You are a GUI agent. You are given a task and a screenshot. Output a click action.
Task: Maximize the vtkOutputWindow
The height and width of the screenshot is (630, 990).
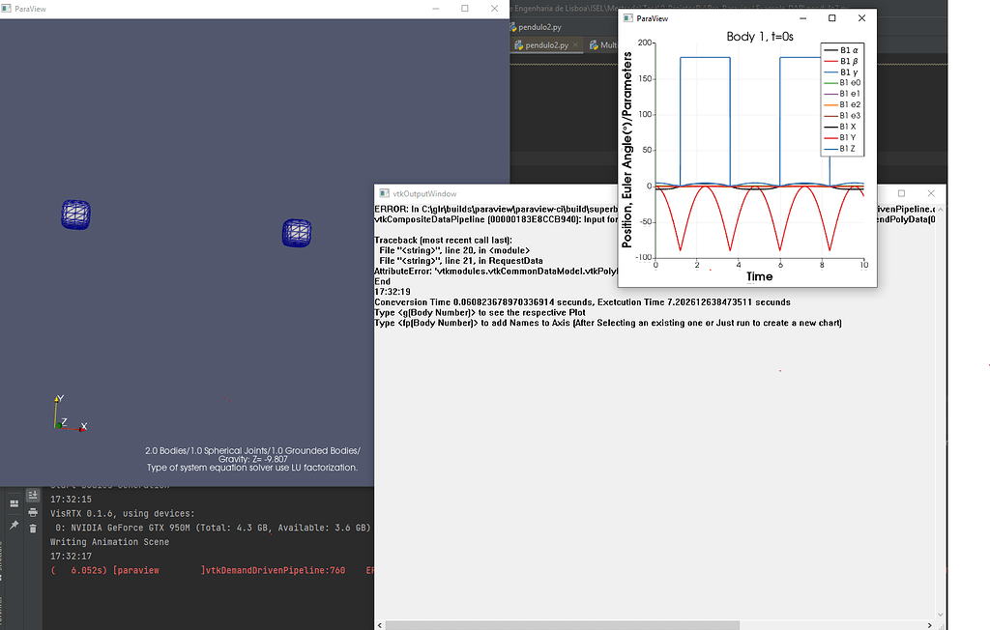coord(902,193)
